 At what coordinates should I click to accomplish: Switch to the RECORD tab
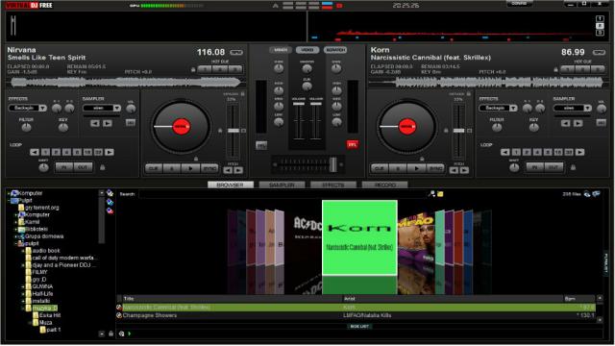[x=384, y=185]
